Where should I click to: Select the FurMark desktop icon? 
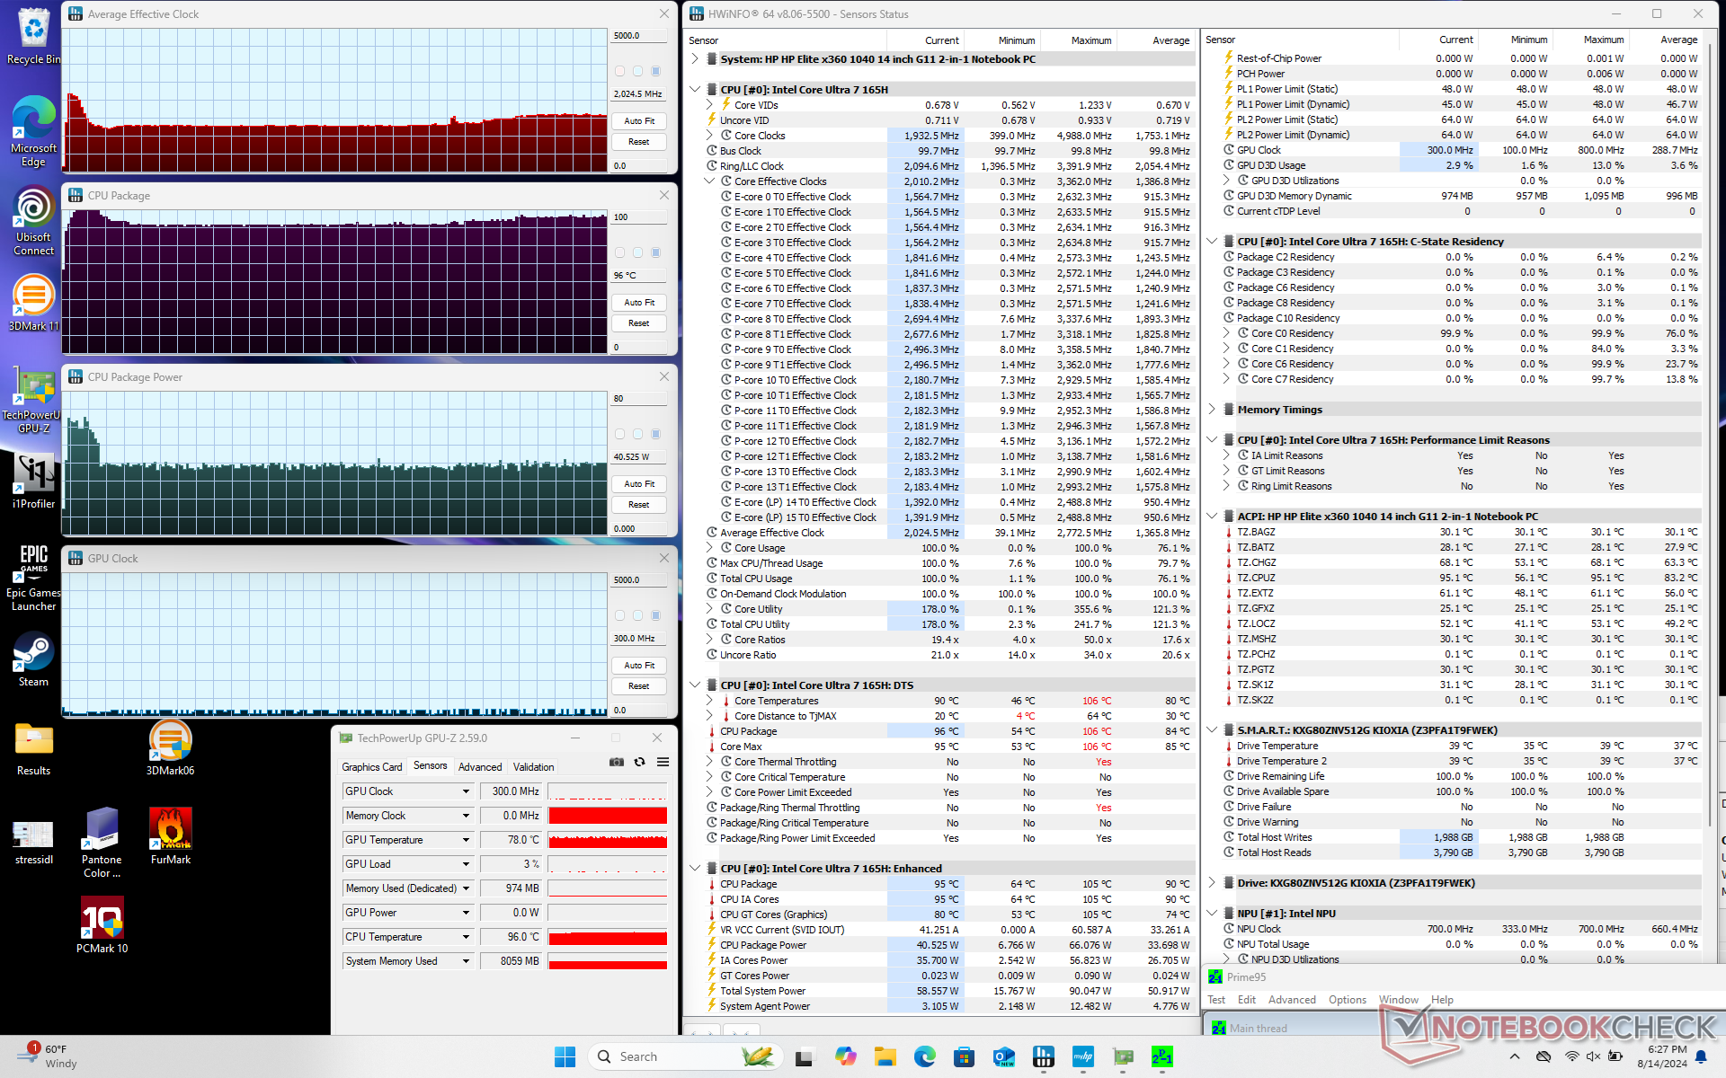170,836
